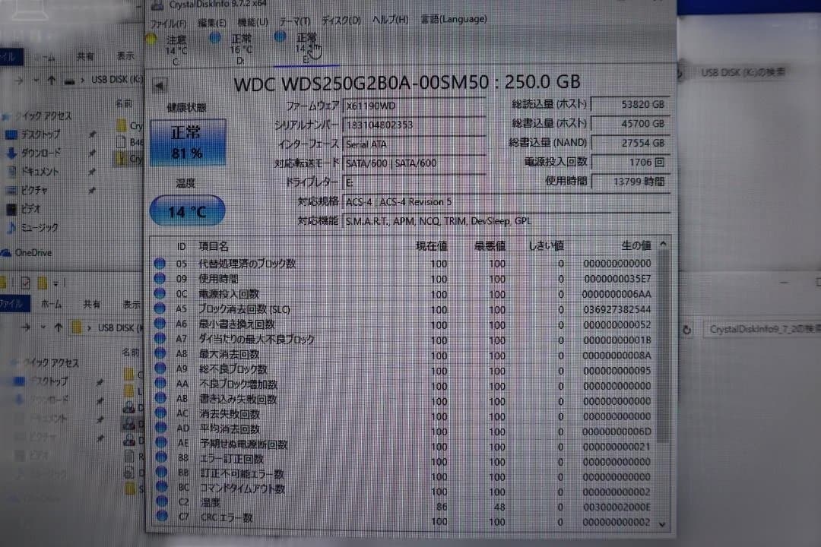821x547 pixels.
Task: Click the SATA/600 transfer mode field
Action: point(414,163)
